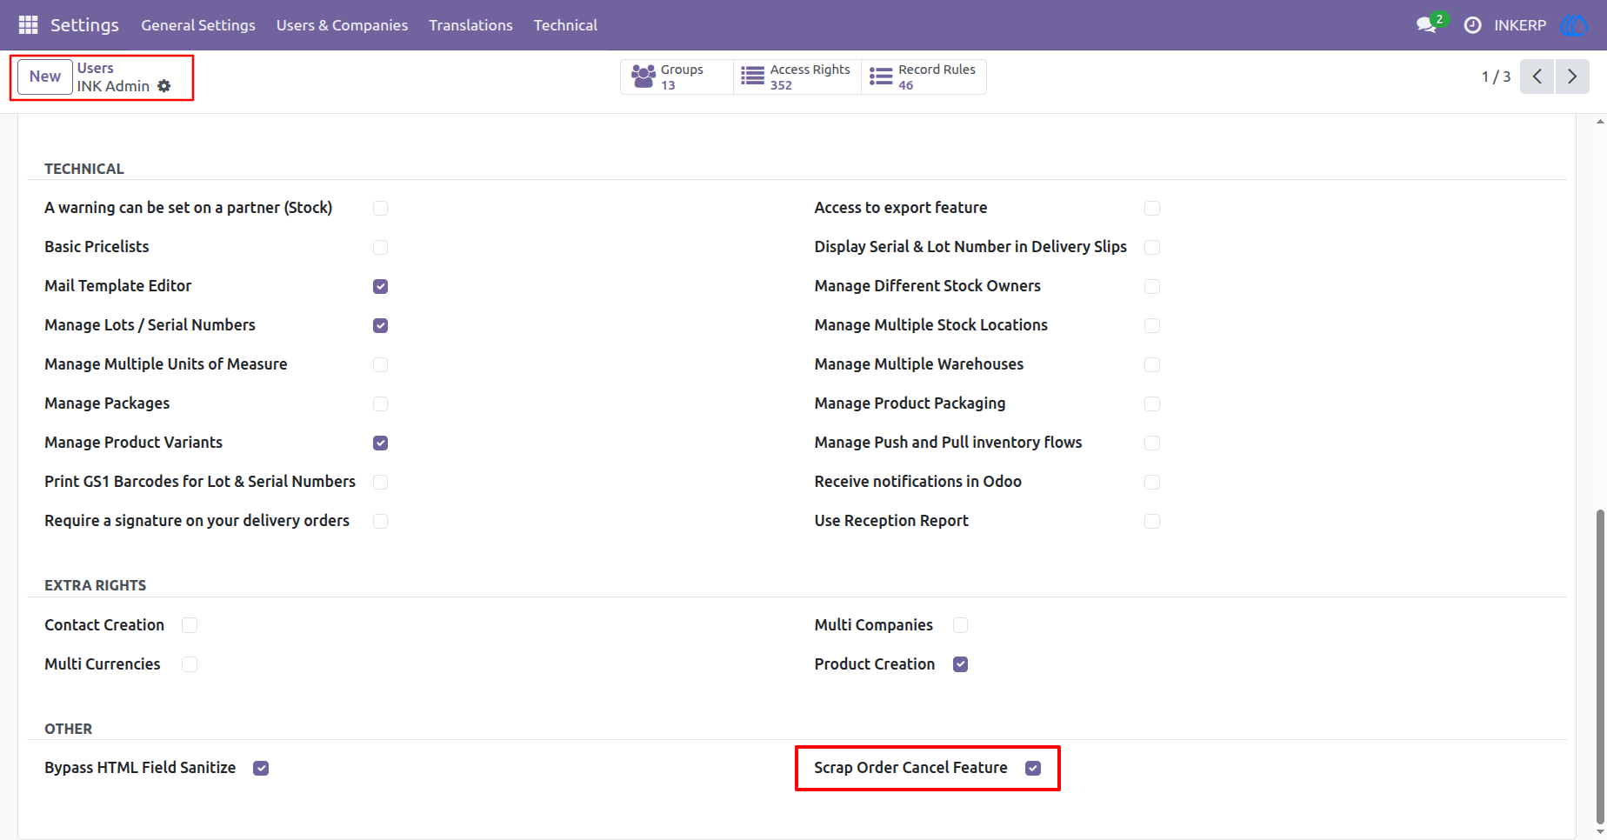Screen dimensions: 1607x840
Task: Click the INKERP company name
Action: (x=1520, y=25)
